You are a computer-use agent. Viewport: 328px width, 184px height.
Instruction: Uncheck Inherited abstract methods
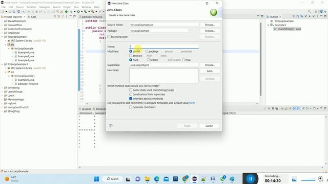131,99
